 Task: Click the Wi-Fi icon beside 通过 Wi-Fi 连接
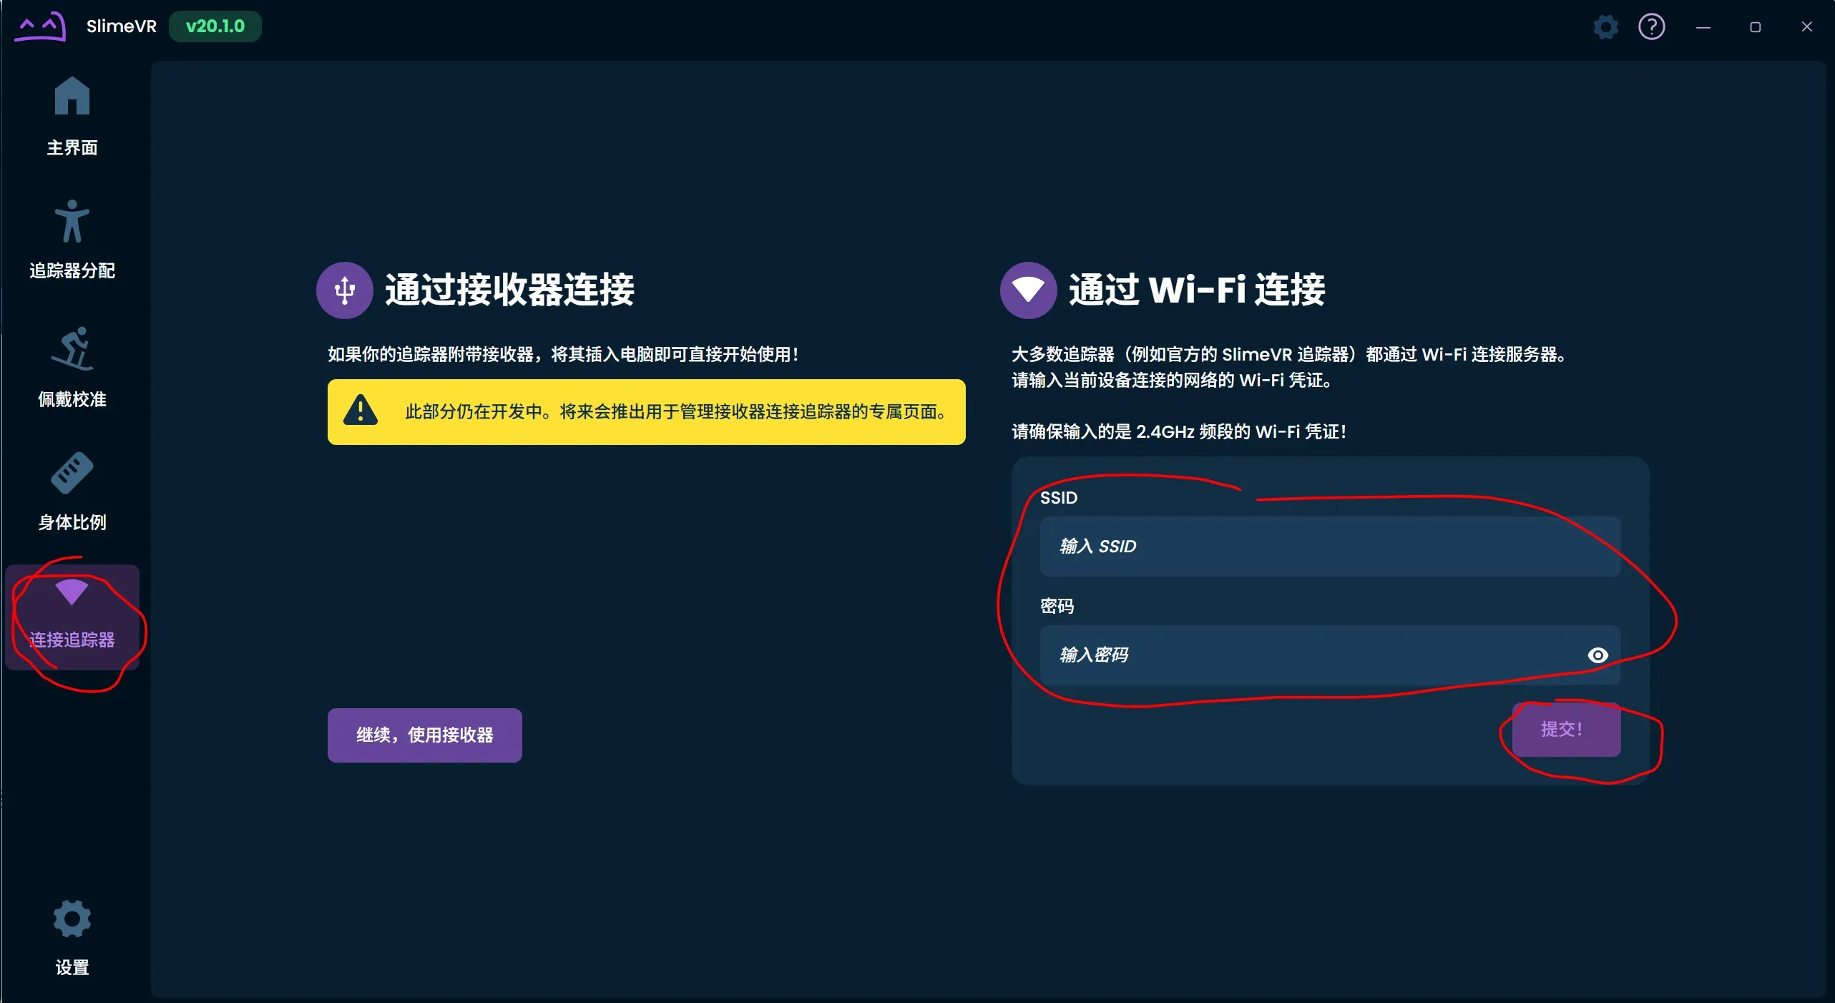[x=1029, y=290]
